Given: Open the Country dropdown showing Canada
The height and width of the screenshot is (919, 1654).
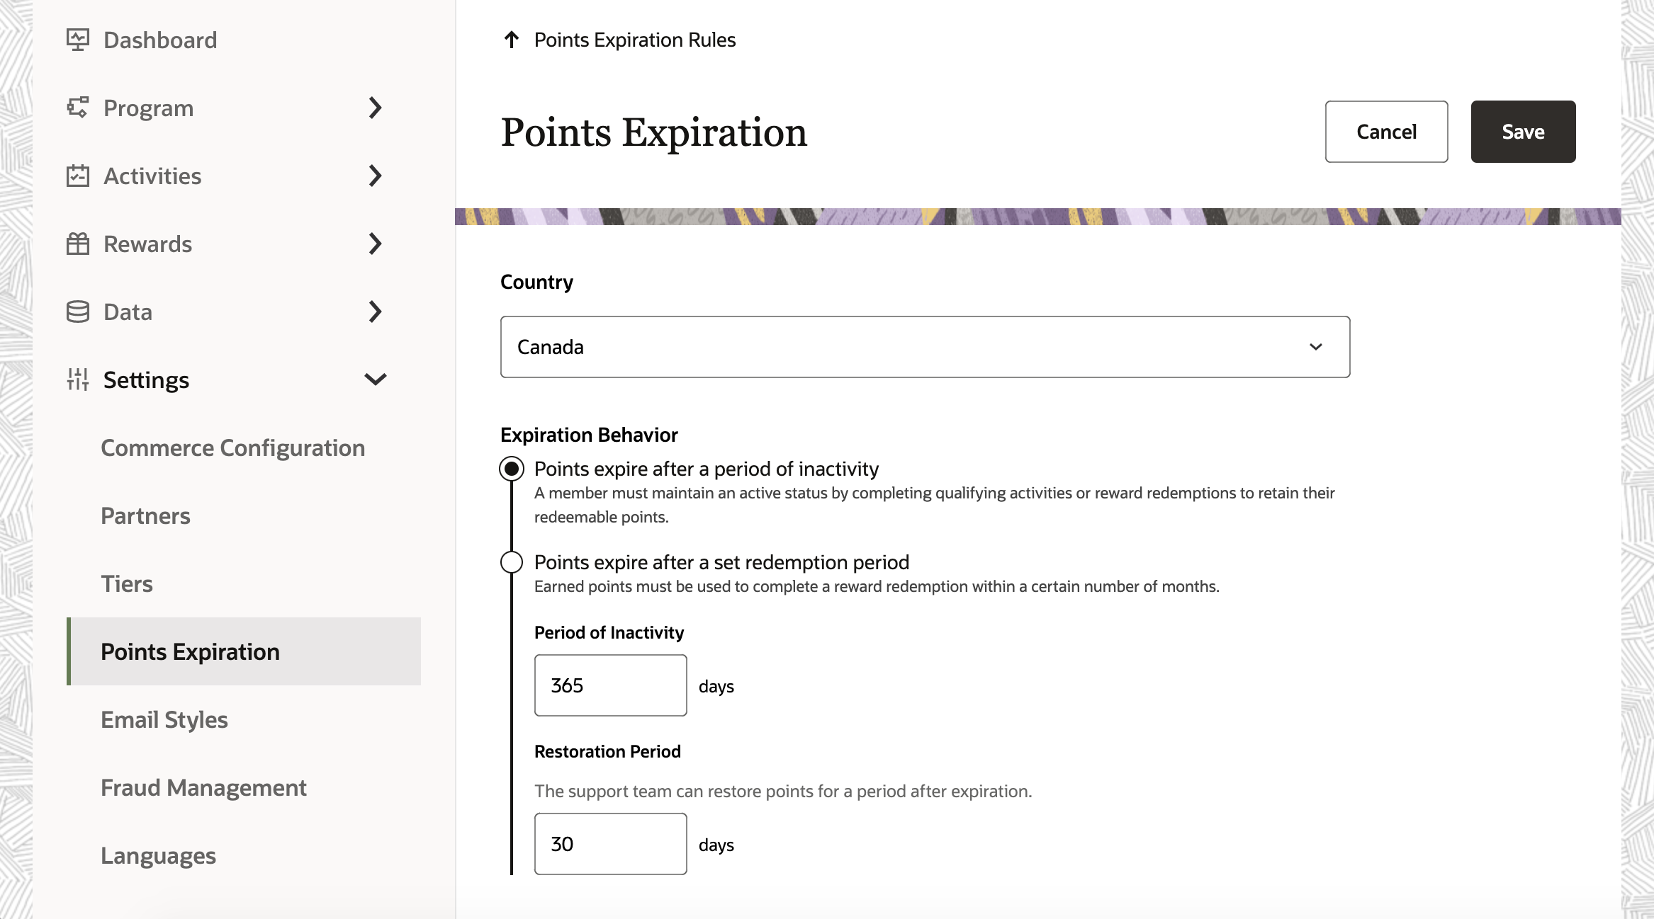Looking at the screenshot, I should (x=925, y=347).
